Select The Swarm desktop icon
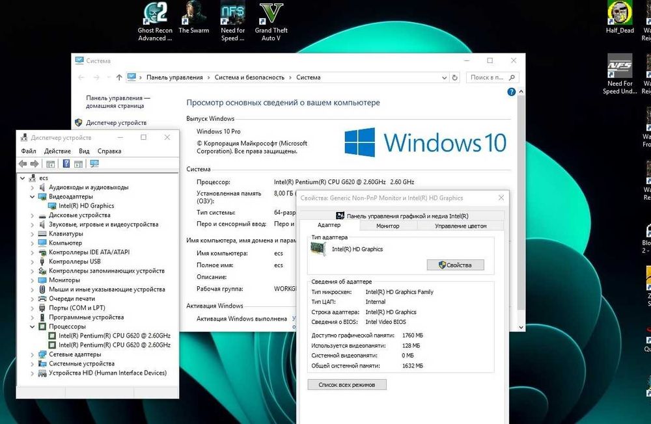Viewport: 651px width, 424px height. pos(194,18)
